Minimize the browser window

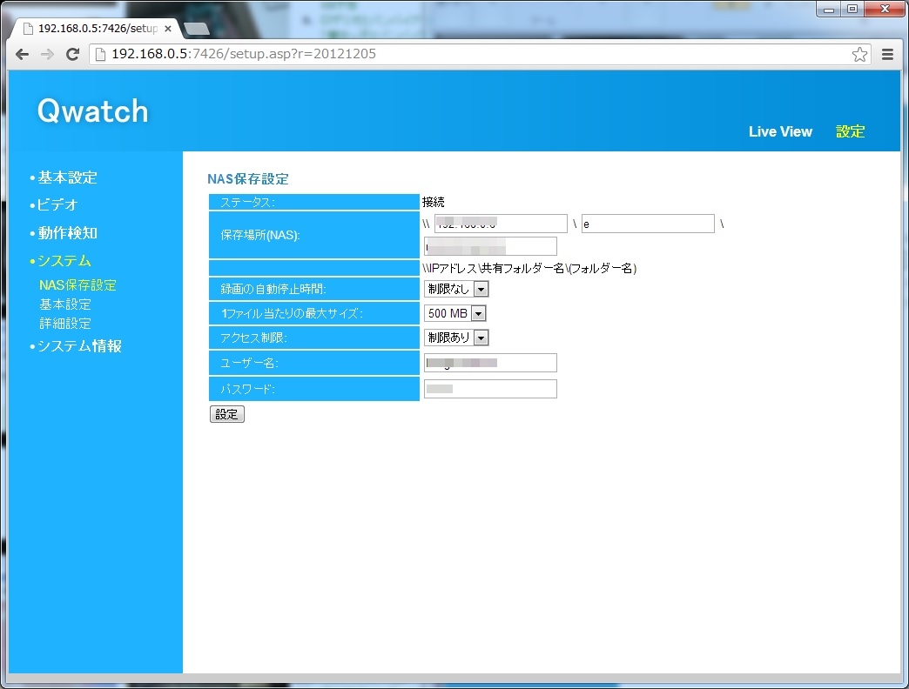click(x=829, y=9)
